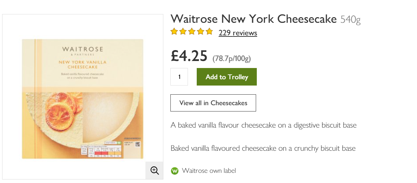Click the green Waitrose own label icon
The width and height of the screenshot is (417, 183).
click(x=175, y=171)
